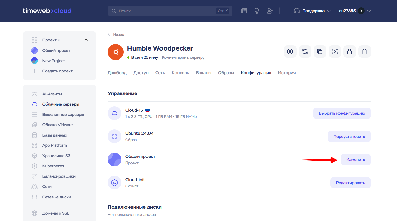This screenshot has width=397, height=221.
Task: Click the add user icon in header
Action: pyautogui.click(x=270, y=11)
